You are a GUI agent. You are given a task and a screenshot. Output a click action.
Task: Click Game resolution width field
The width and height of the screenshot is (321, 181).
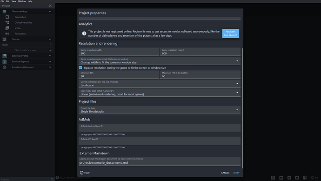[119, 52]
